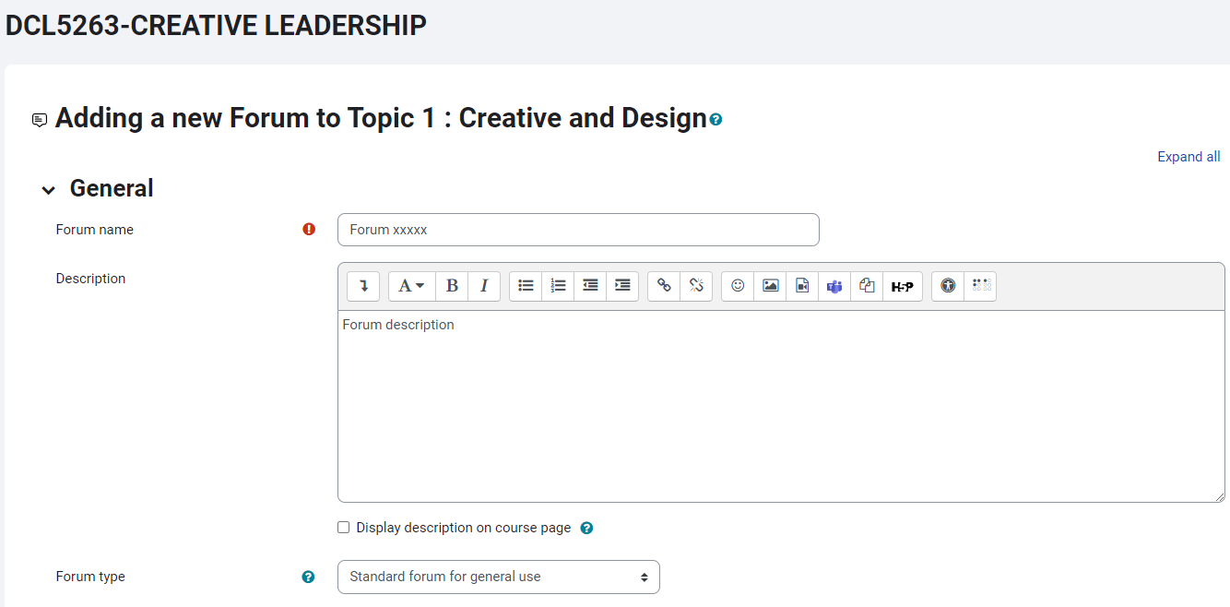Click the Microsoft Teams meeting icon
Viewport: 1230px width, 607px height.
pos(834,286)
